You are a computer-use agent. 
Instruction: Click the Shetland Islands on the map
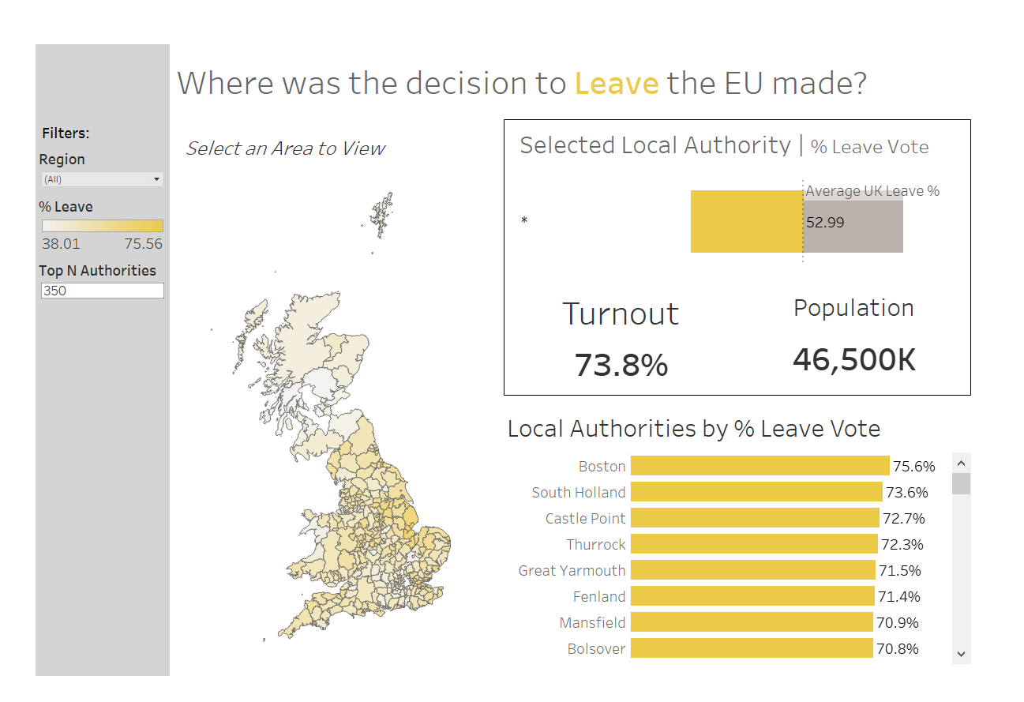click(x=383, y=215)
